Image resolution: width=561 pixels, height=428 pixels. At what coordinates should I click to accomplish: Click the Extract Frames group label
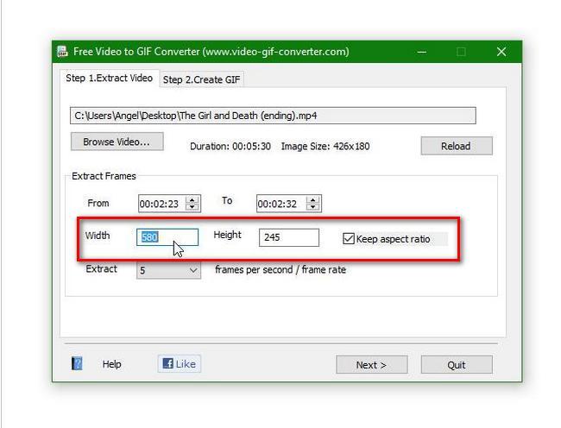[x=104, y=176]
